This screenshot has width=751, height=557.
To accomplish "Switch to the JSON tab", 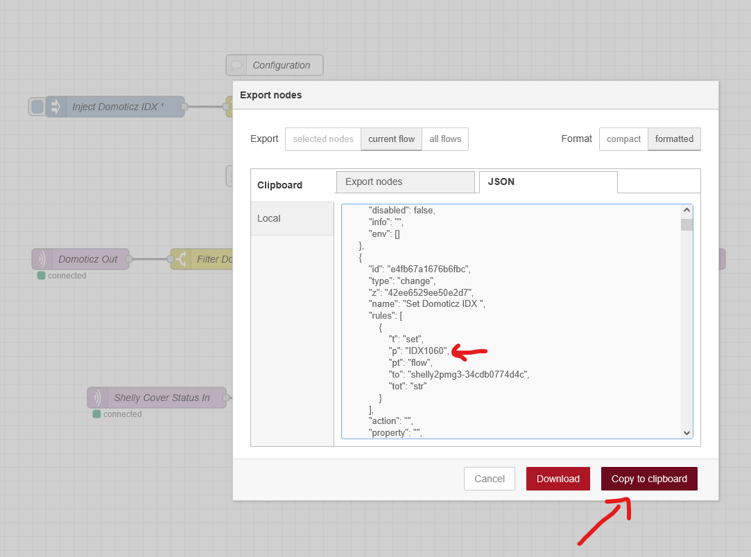I will click(549, 182).
